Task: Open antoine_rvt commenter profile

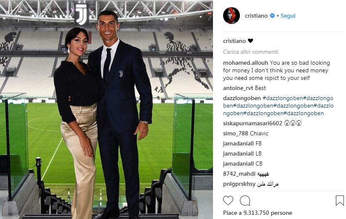Action: tap(238, 88)
